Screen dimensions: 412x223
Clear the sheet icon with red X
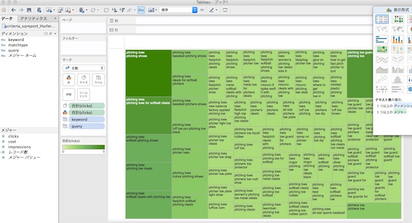pyautogui.click(x=68, y=10)
